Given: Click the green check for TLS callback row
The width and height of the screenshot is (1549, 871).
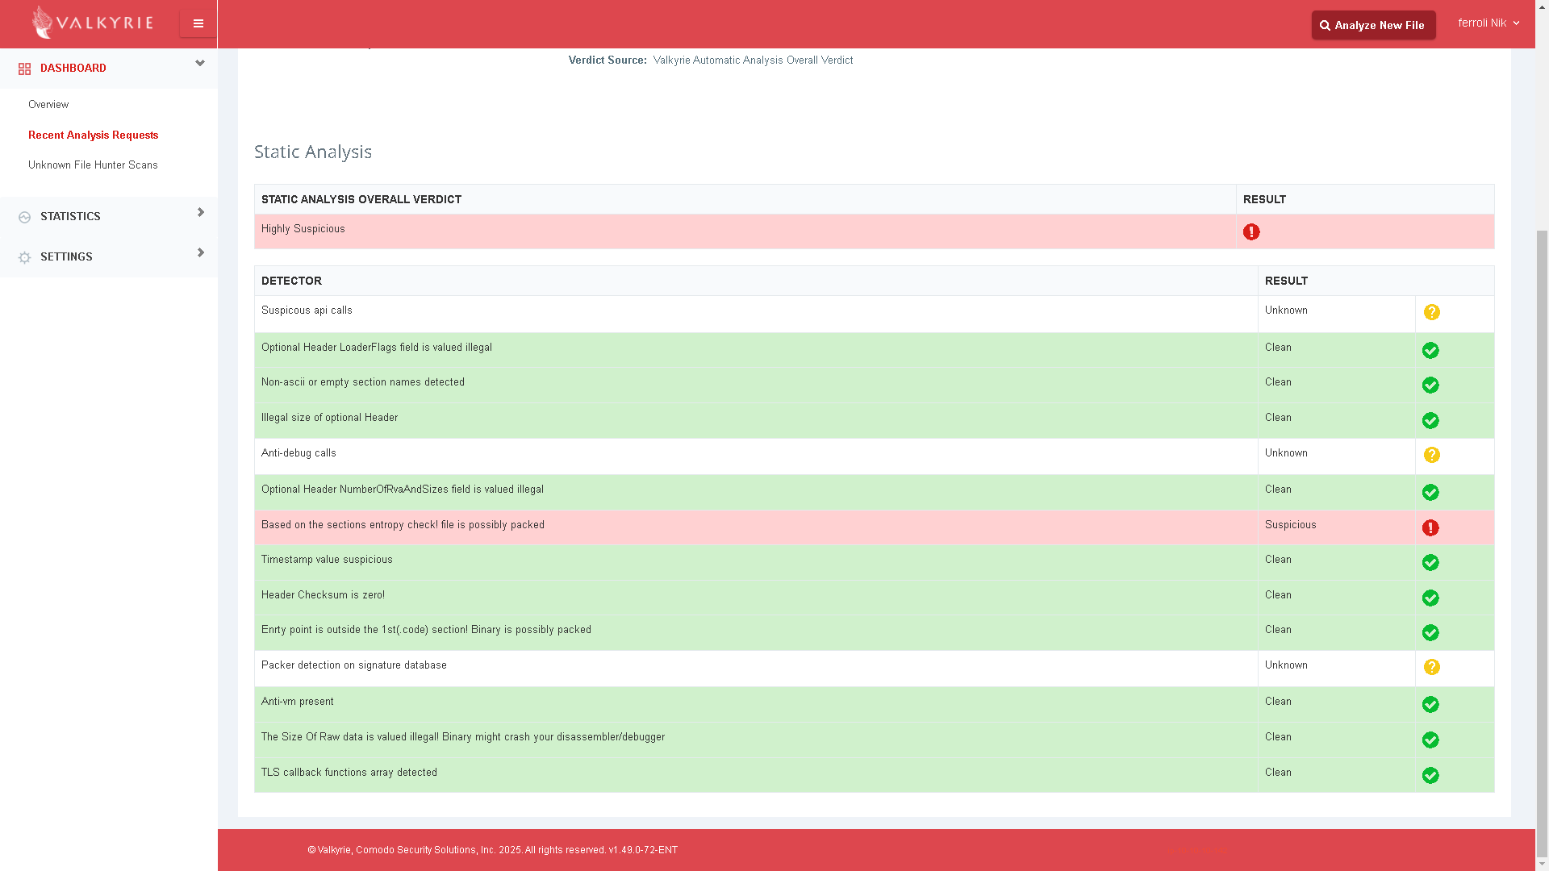Looking at the screenshot, I should 1430,775.
